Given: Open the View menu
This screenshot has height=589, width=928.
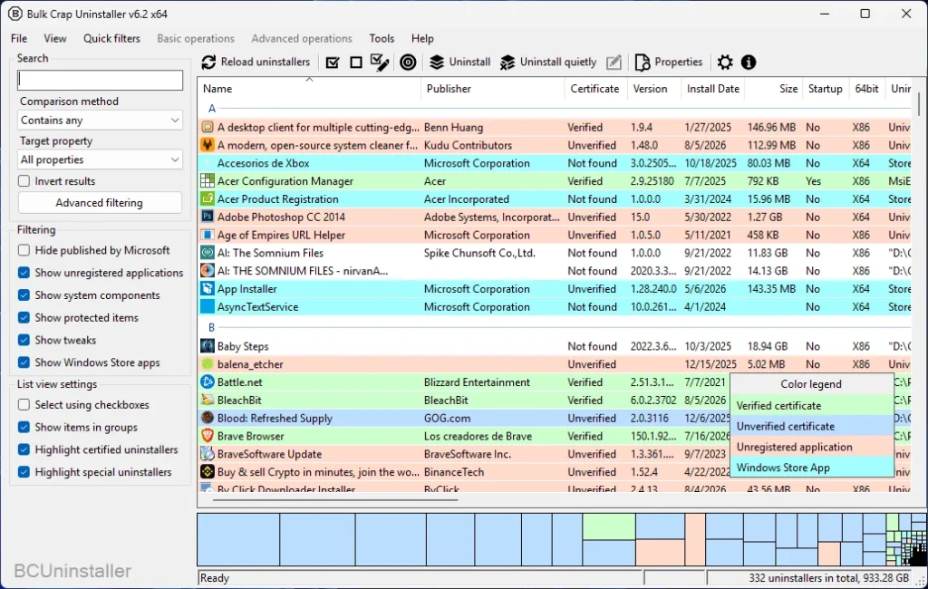Looking at the screenshot, I should tap(55, 38).
